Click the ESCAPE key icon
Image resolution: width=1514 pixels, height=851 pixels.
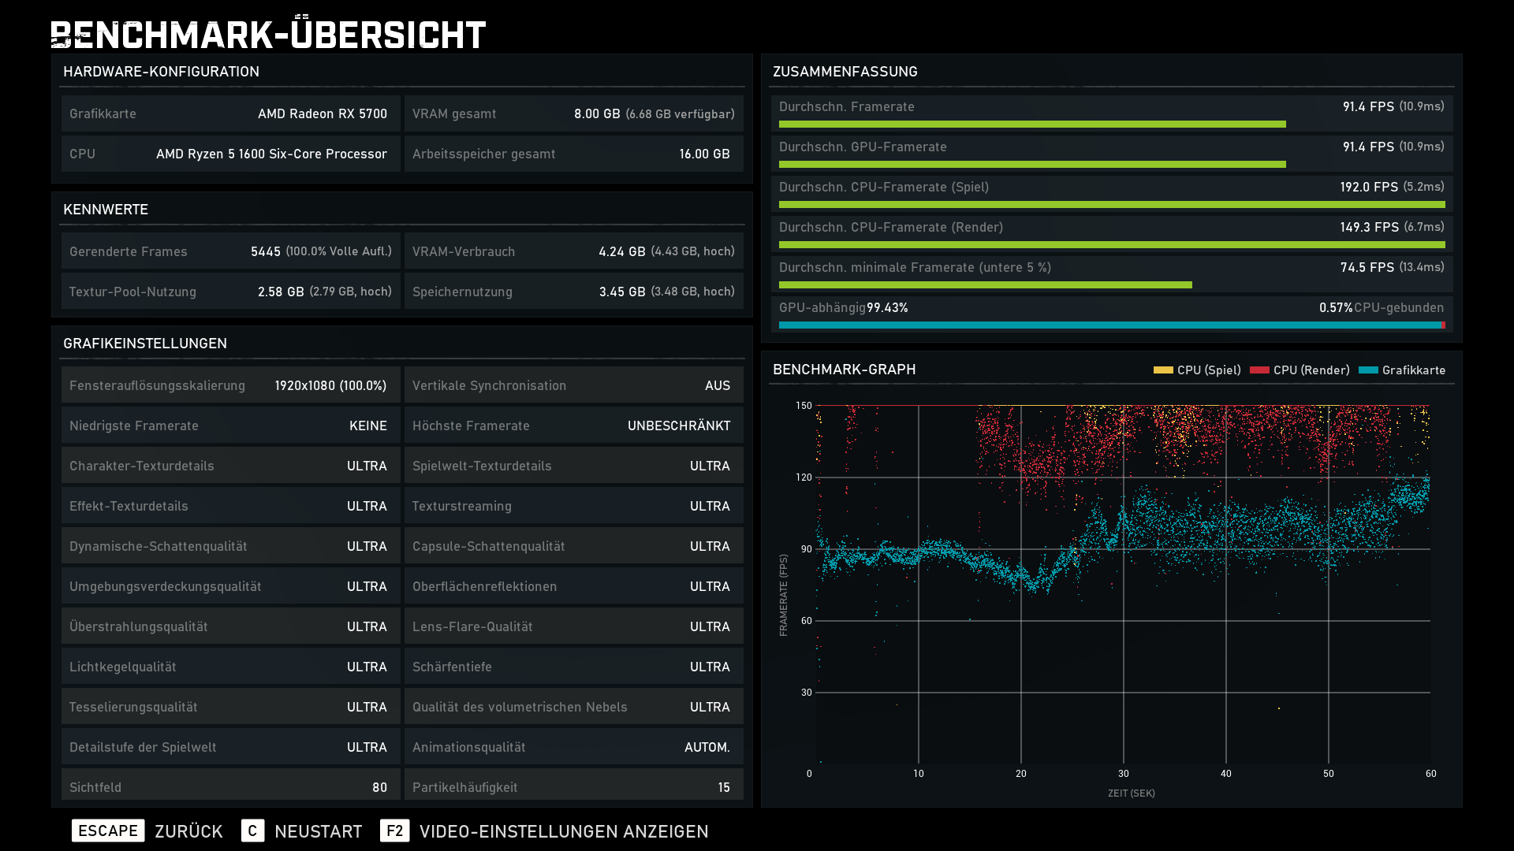pos(108,831)
